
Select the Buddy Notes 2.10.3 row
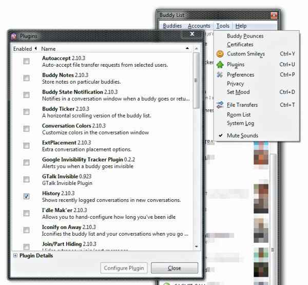click(102, 78)
